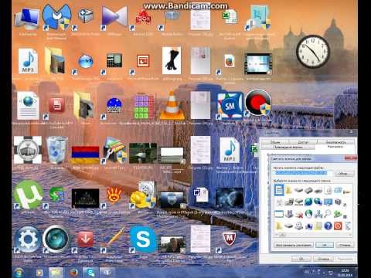
Task: Switch to the first tab in properties window
Action: (x=275, y=142)
